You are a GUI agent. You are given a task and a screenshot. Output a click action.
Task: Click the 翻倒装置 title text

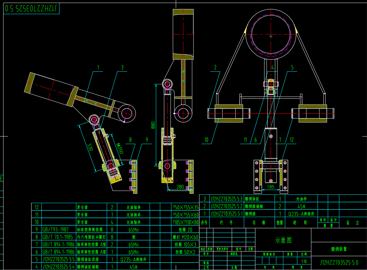tap(339, 249)
